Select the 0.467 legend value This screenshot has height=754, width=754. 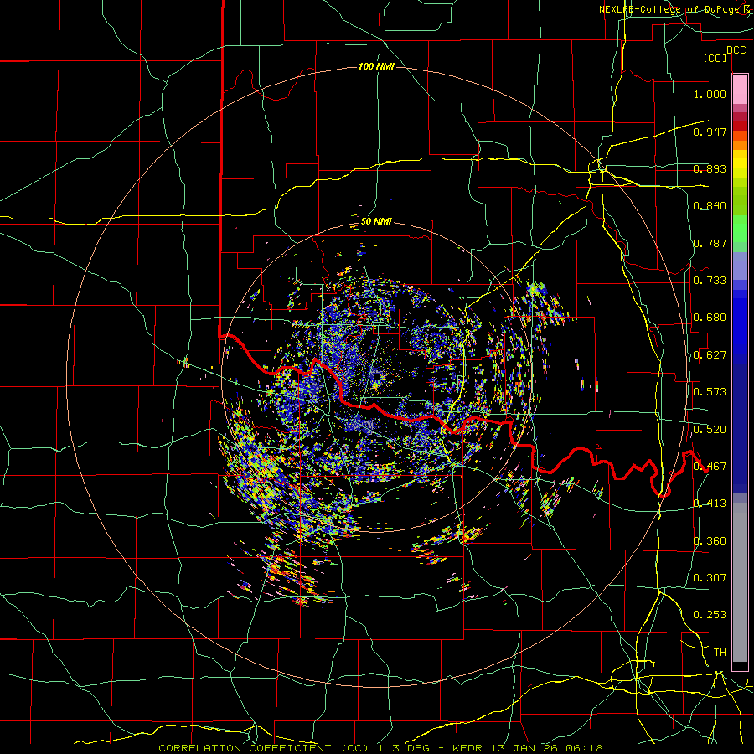[710, 467]
